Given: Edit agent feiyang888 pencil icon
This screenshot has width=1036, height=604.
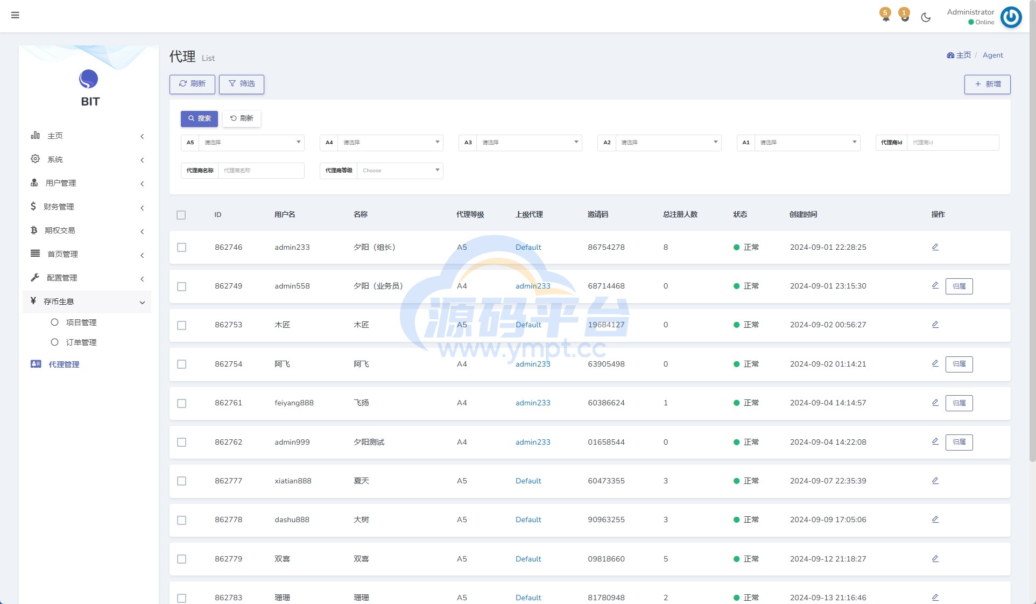Looking at the screenshot, I should coord(935,403).
